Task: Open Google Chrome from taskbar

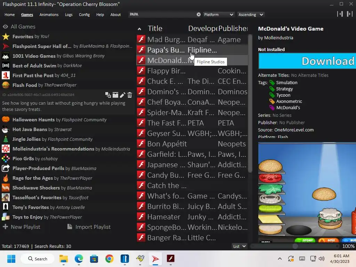Action: point(110,259)
